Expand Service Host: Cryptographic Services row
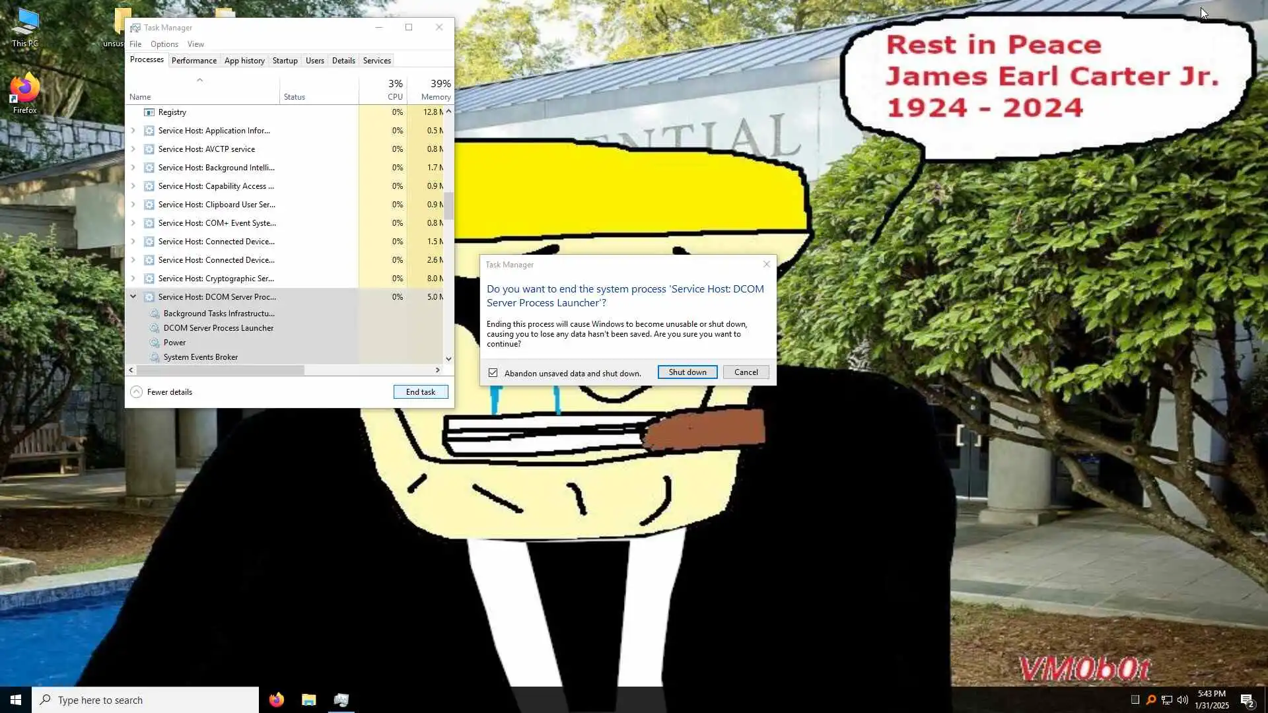 133,279
